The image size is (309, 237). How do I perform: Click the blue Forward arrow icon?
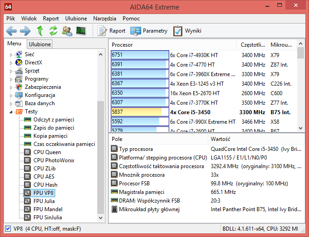tap(25, 31)
